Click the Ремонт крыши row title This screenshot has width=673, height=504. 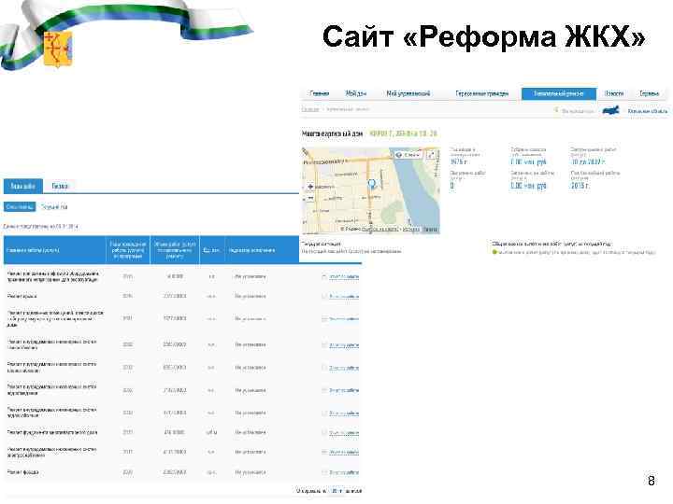click(21, 296)
